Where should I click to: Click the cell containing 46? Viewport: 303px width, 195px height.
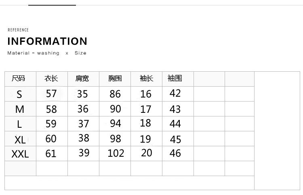(x=175, y=153)
